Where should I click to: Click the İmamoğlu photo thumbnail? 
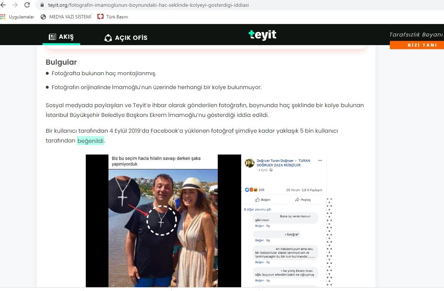point(163,221)
